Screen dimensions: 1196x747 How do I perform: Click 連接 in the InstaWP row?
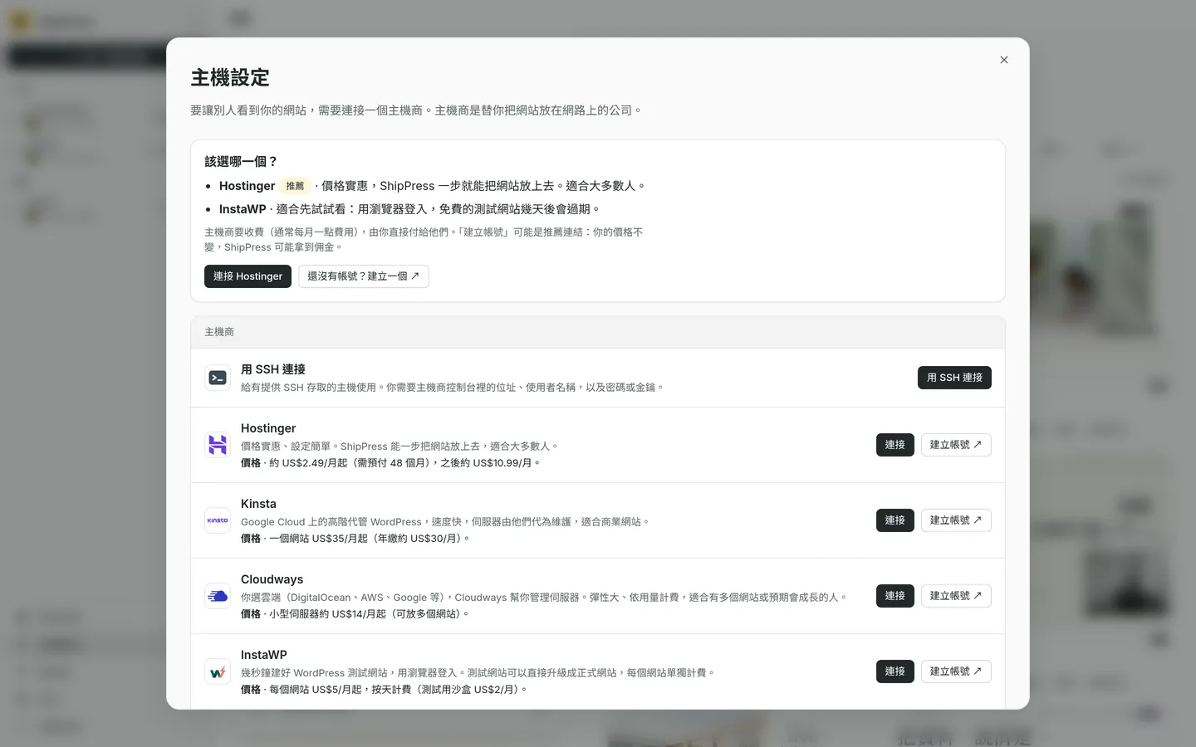[x=895, y=671]
